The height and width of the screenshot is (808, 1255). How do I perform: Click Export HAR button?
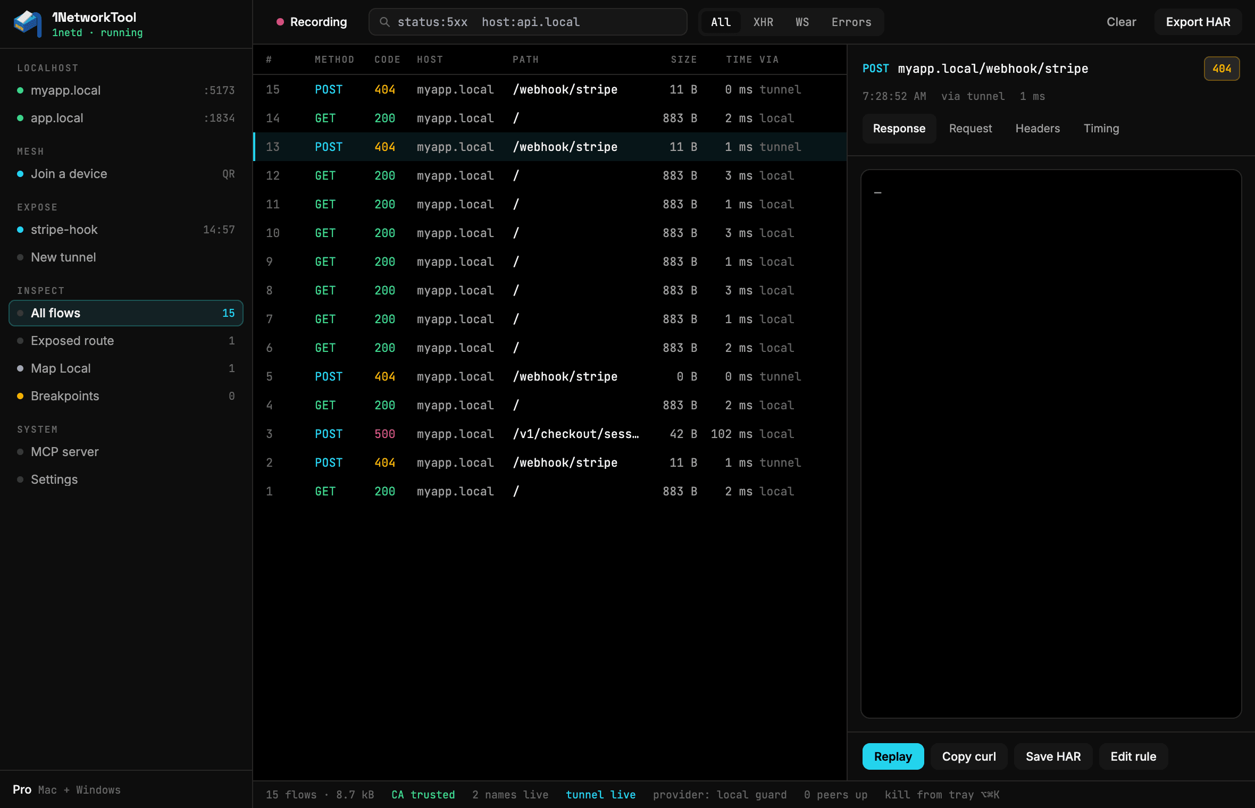[1198, 22]
